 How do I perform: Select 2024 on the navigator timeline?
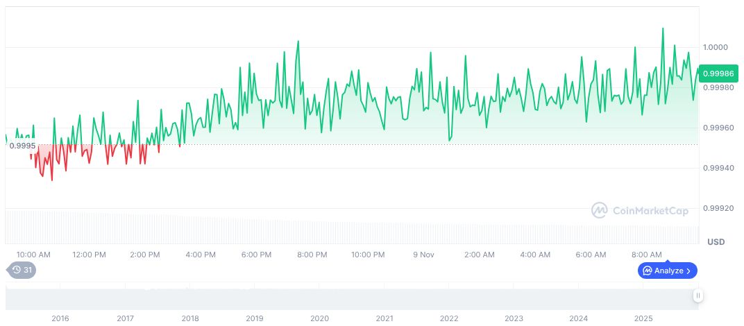[578, 318]
